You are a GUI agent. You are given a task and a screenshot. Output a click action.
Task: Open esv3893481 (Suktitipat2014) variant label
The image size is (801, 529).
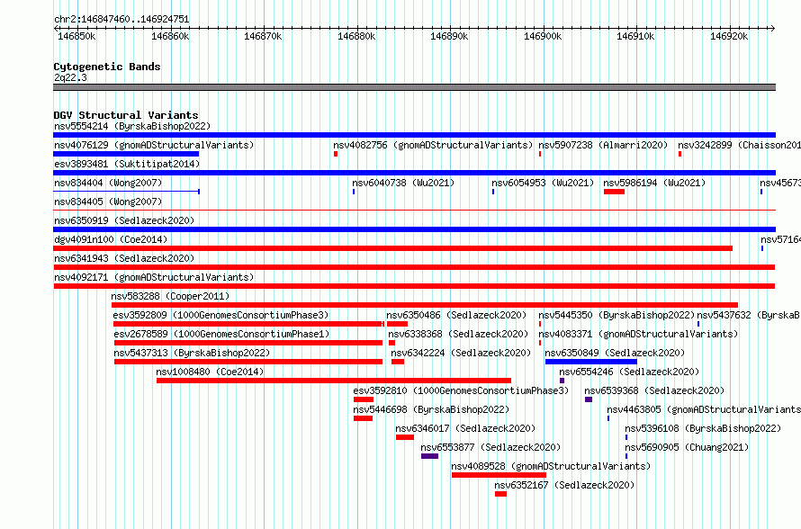[127, 164]
